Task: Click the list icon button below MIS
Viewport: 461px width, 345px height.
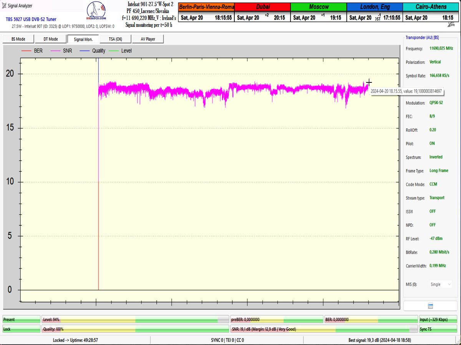Action: (x=430, y=306)
